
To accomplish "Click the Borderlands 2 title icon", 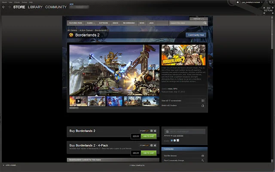I will click(71, 35).
